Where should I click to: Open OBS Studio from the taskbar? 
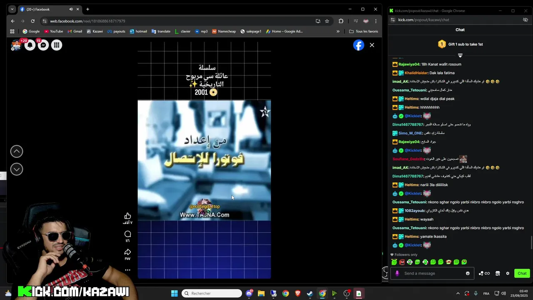point(346,293)
